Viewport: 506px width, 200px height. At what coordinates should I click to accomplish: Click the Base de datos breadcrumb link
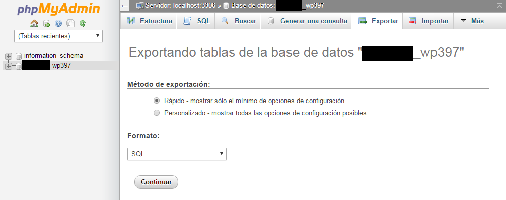[x=277, y=5]
